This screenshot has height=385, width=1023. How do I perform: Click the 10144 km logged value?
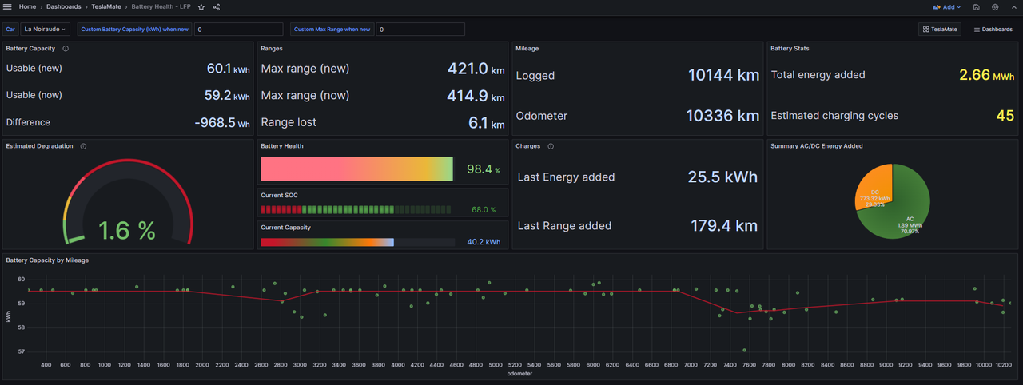(724, 76)
